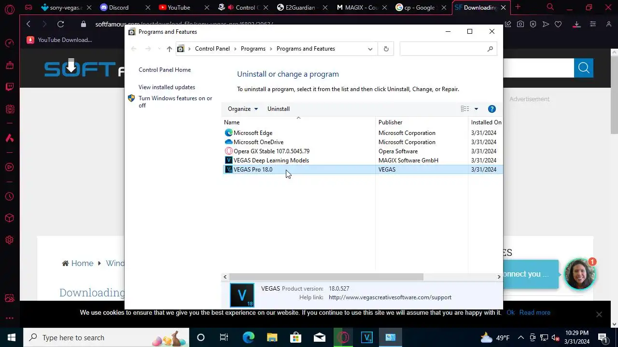618x347 pixels.
Task: Open Opera downloads arrow icon
Action: click(576, 24)
